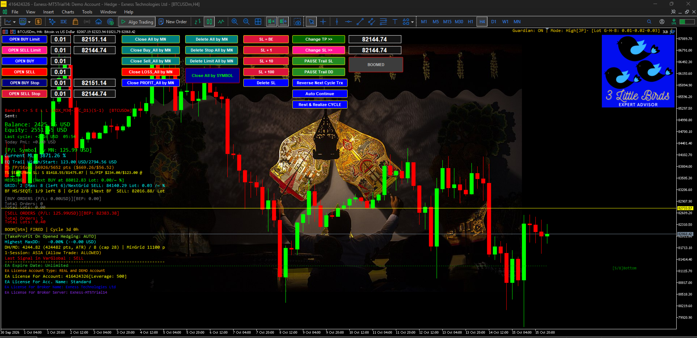697x338 pixels.
Task: Click the Reverse Next Cycle Trx button
Action: click(x=320, y=83)
